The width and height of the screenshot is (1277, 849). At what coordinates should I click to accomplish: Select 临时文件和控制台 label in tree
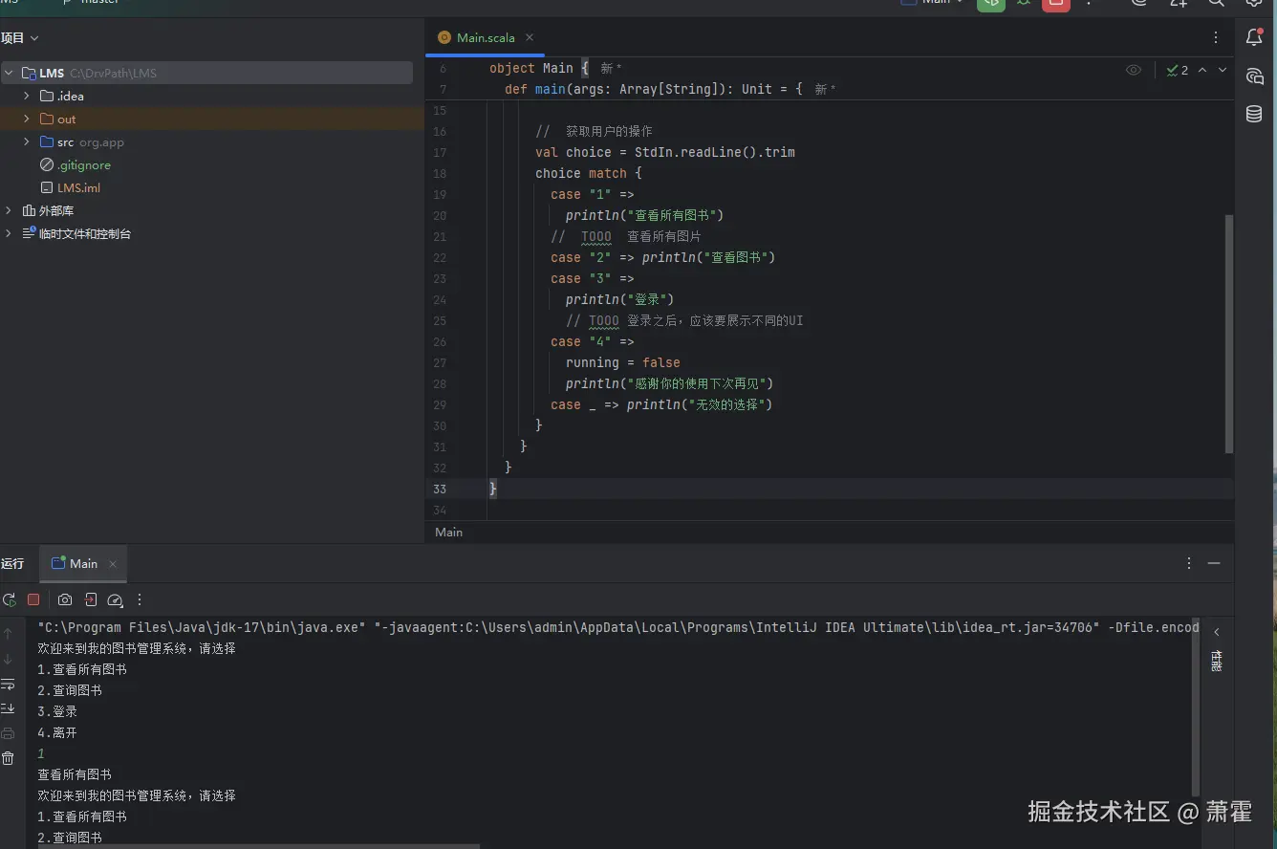(85, 233)
